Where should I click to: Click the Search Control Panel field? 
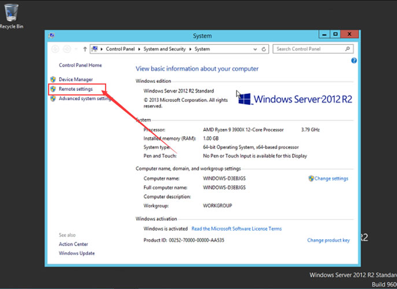coord(309,49)
